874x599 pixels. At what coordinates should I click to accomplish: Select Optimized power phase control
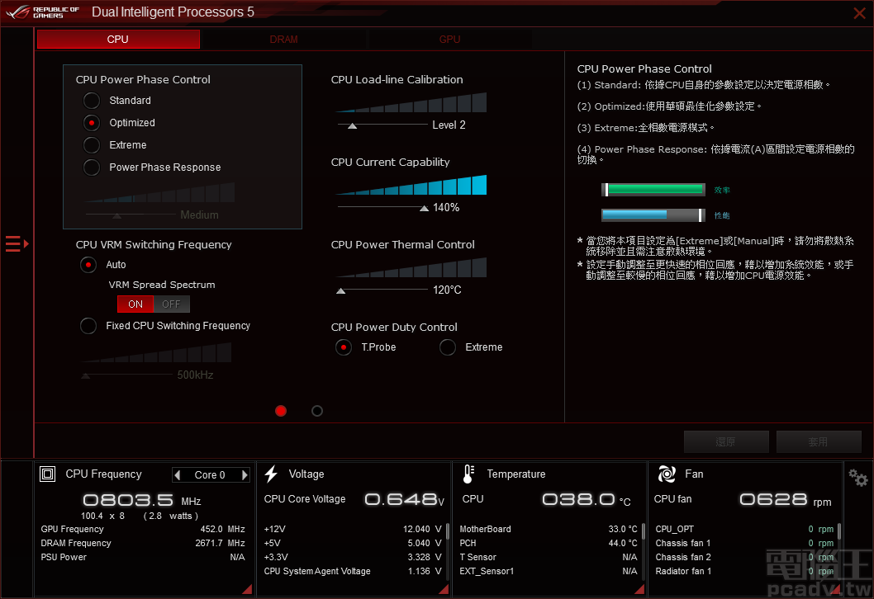point(92,123)
